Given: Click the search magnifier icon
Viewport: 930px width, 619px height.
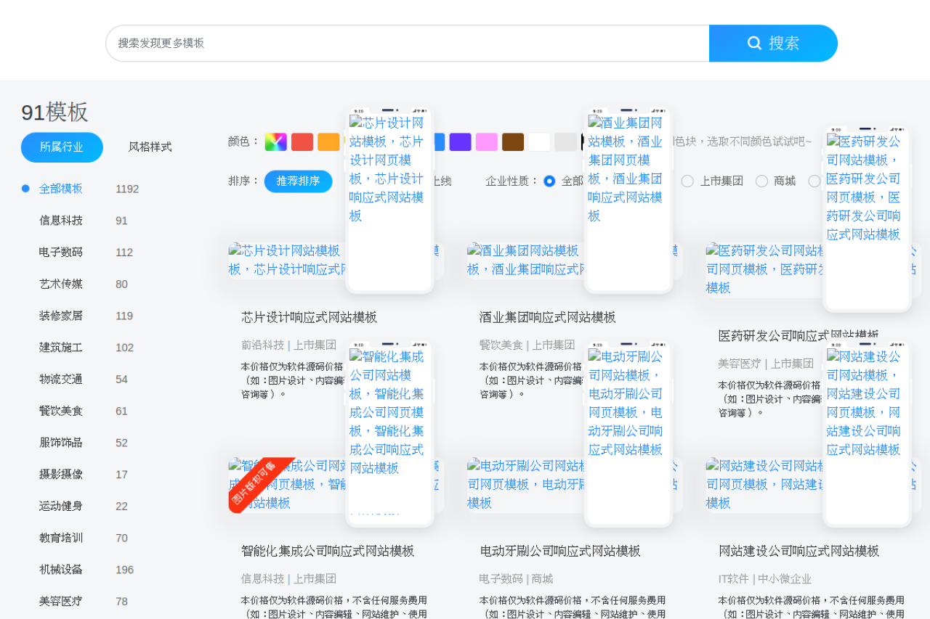Looking at the screenshot, I should [754, 43].
